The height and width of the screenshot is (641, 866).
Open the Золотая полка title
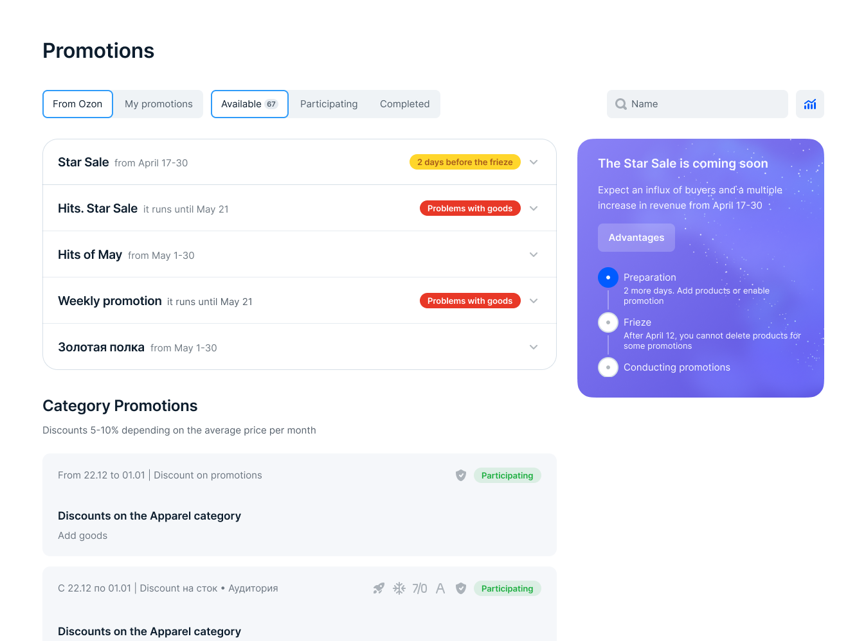(x=101, y=347)
